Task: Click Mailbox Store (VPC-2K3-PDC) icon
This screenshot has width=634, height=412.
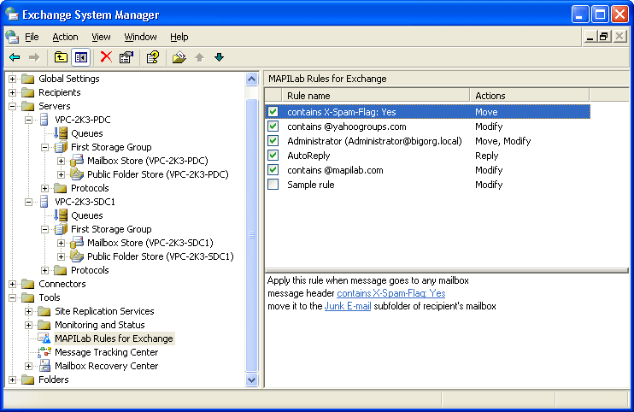Action: (x=77, y=161)
